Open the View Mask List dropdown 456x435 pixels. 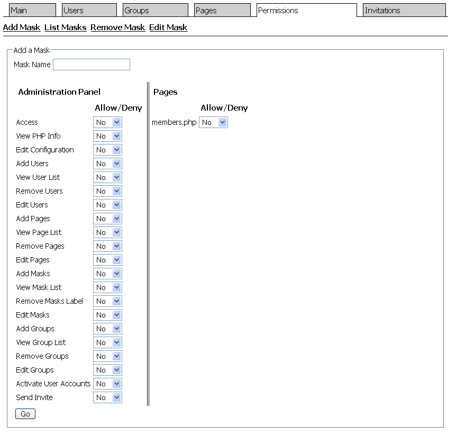click(107, 287)
